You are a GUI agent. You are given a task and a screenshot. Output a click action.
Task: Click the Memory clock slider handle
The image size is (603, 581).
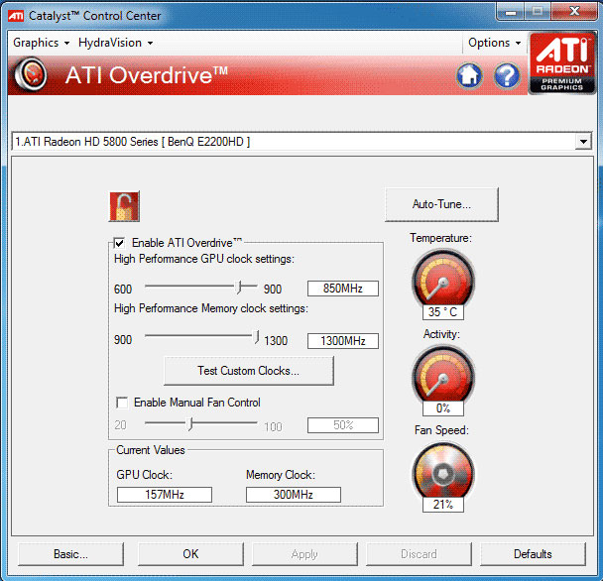click(256, 337)
